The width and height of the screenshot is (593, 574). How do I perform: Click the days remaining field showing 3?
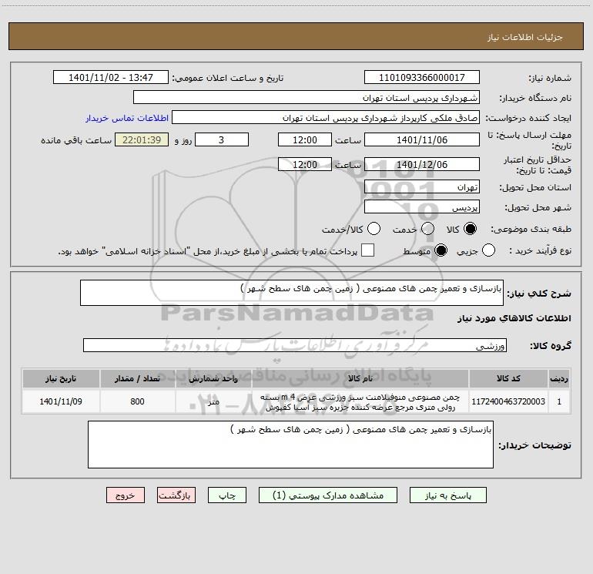click(222, 140)
